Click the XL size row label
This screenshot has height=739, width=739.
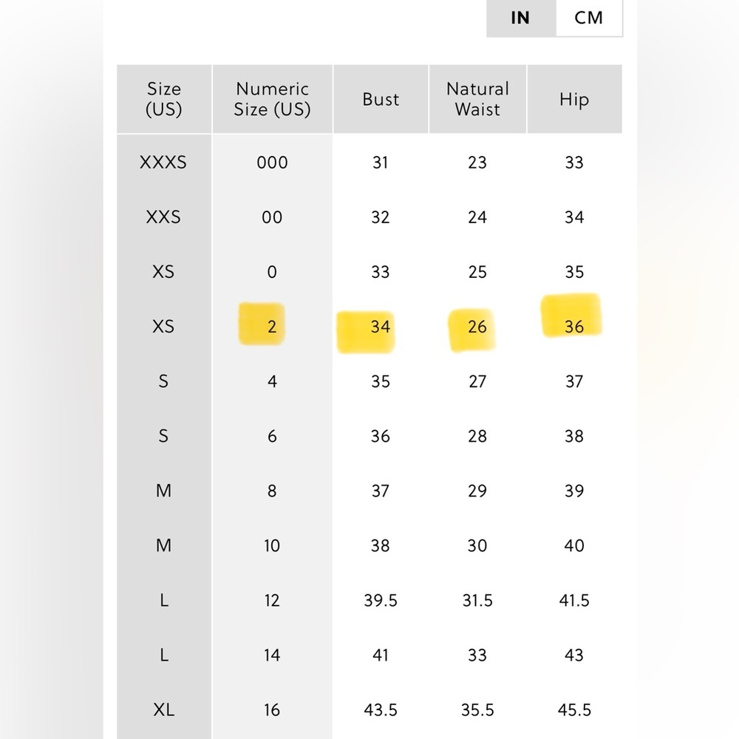point(163,709)
